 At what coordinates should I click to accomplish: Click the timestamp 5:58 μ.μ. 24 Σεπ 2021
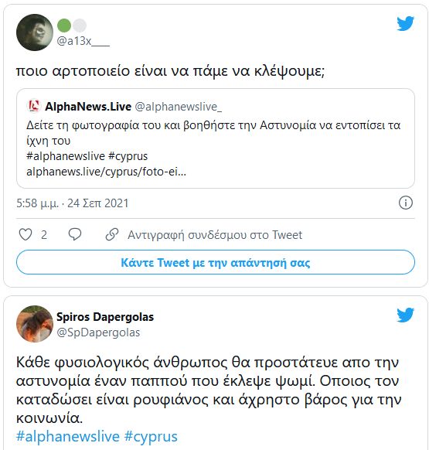[73, 203]
